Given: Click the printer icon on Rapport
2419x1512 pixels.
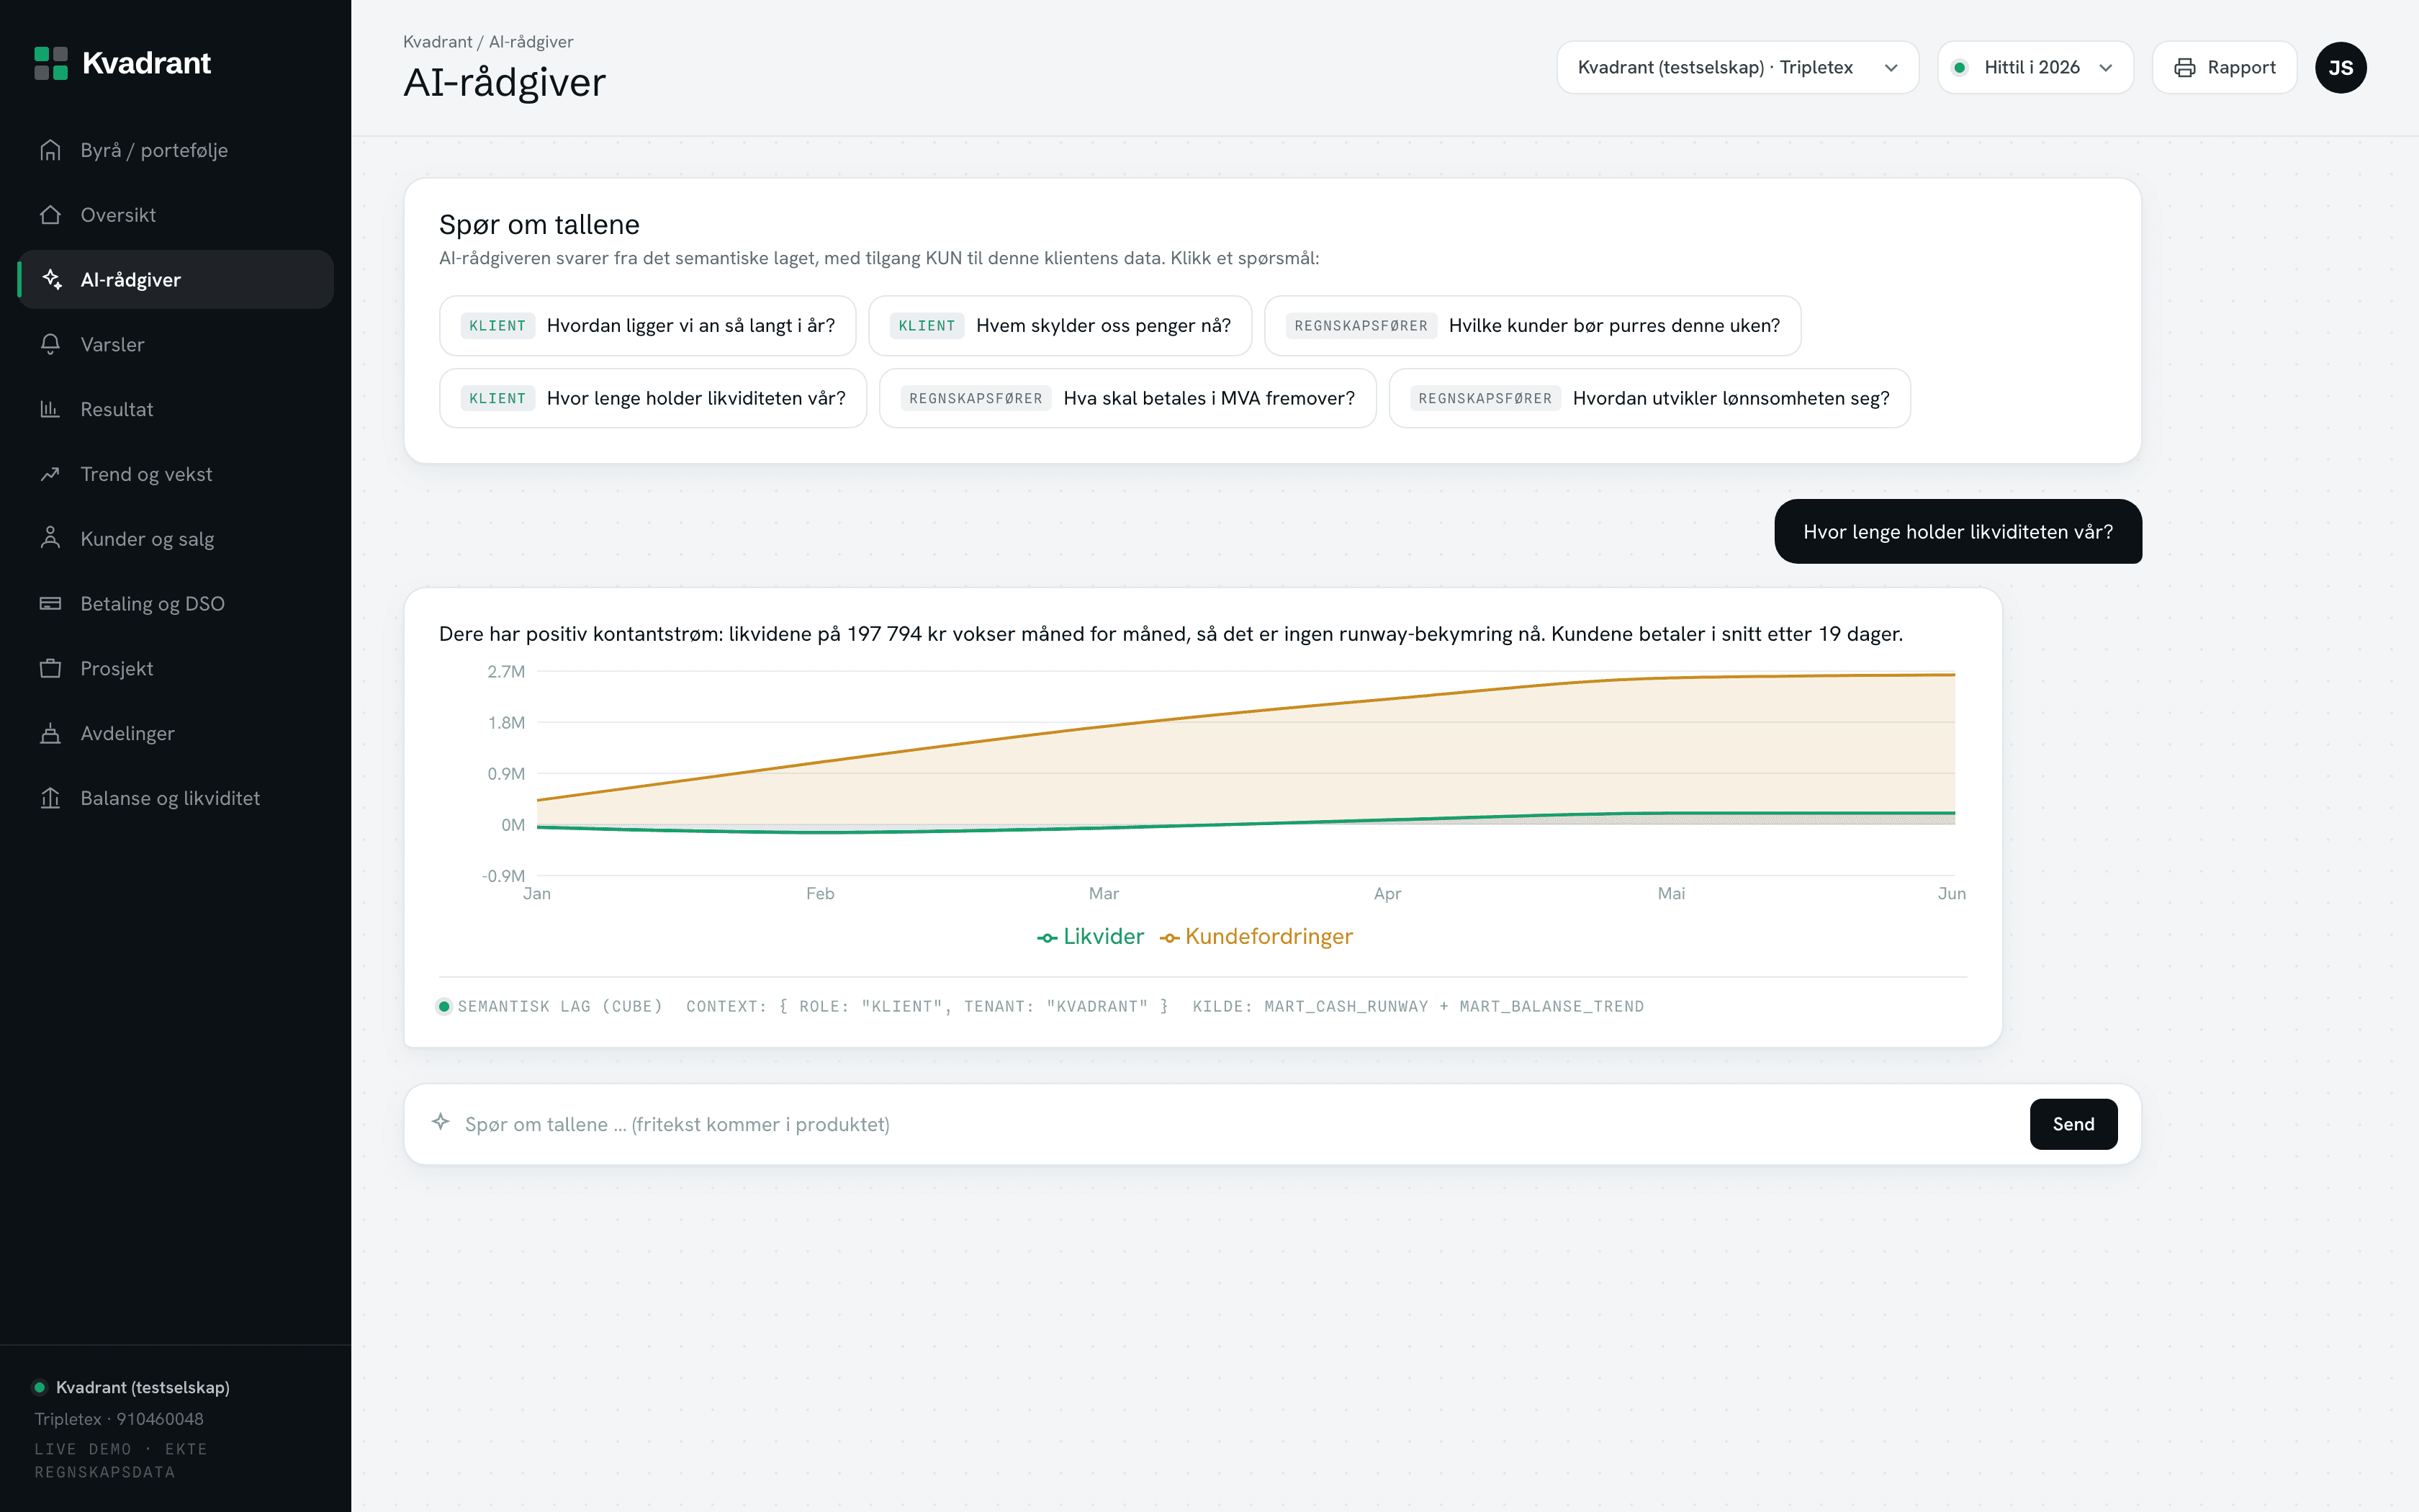Looking at the screenshot, I should [x=2185, y=68].
